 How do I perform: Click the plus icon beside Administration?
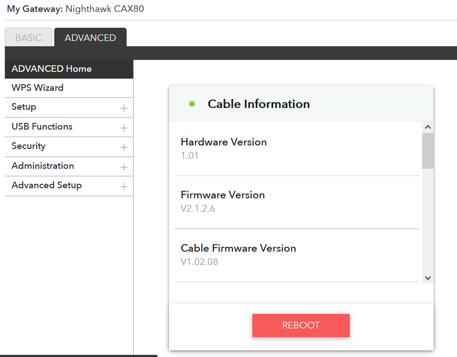124,166
